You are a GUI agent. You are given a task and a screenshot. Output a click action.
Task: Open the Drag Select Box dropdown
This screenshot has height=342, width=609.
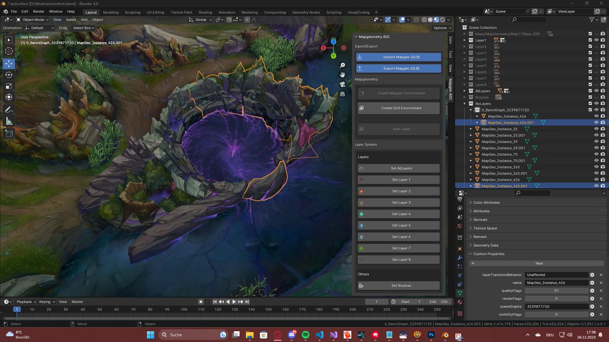[83, 28]
